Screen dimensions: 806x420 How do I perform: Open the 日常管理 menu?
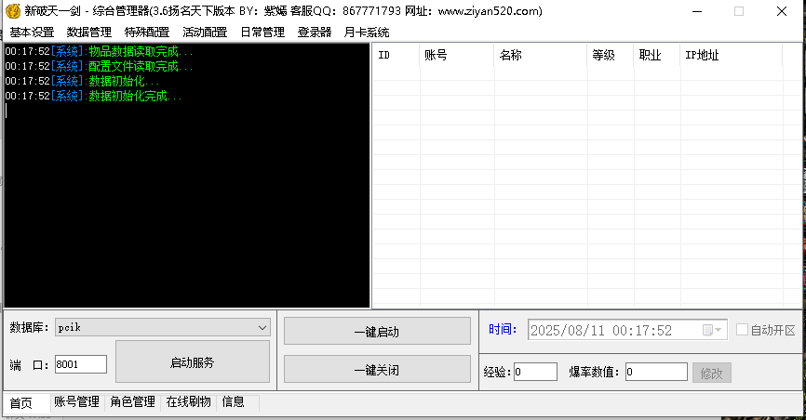point(262,33)
